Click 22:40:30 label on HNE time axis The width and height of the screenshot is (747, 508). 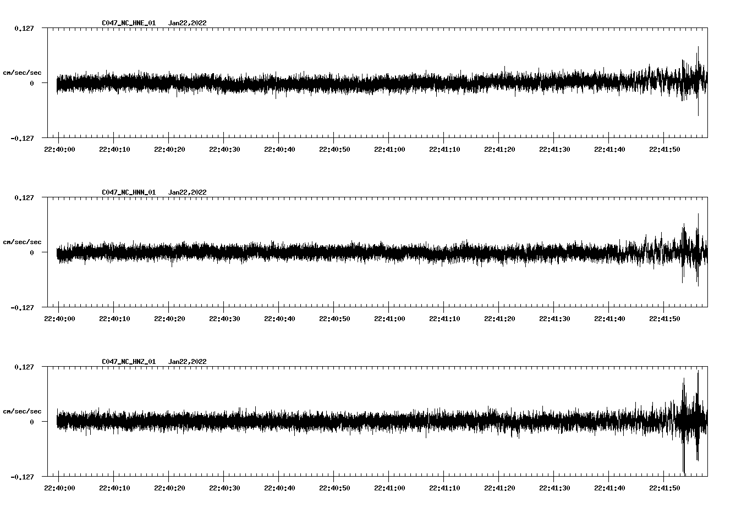(224, 150)
